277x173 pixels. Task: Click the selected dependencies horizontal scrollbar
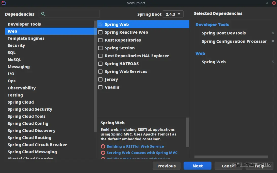(231, 157)
